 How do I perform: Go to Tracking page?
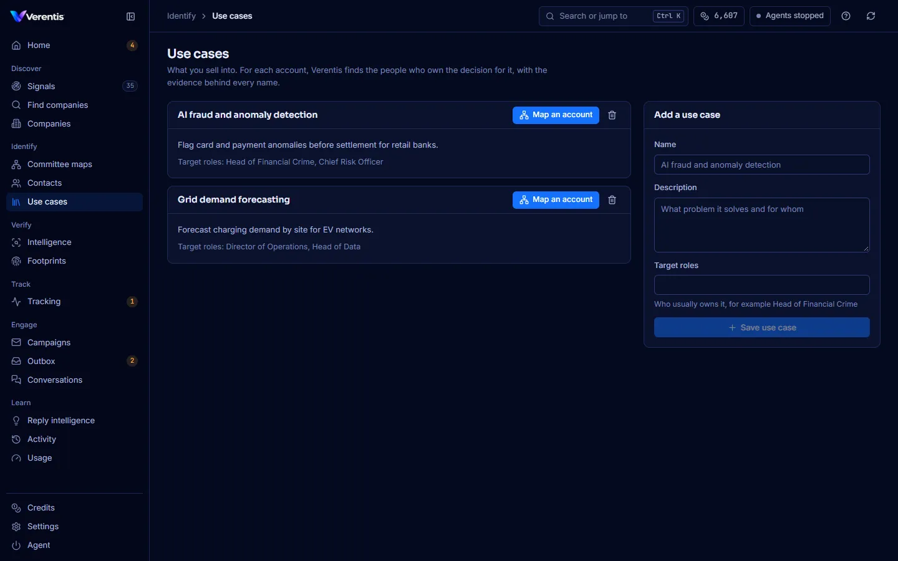tap(74, 302)
